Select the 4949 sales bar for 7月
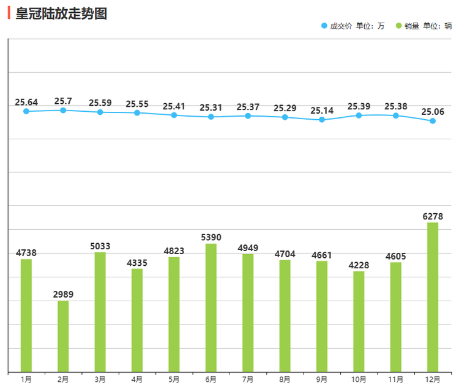The width and height of the screenshot is (459, 388). 248,312
